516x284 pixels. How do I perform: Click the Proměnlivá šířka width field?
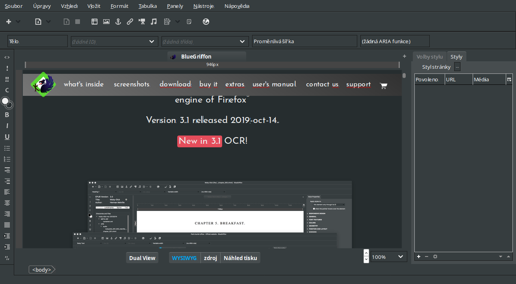click(x=305, y=41)
